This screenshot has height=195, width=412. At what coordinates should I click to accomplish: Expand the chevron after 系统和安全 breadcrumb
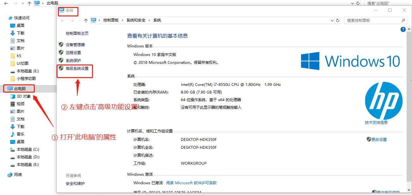coord(150,20)
